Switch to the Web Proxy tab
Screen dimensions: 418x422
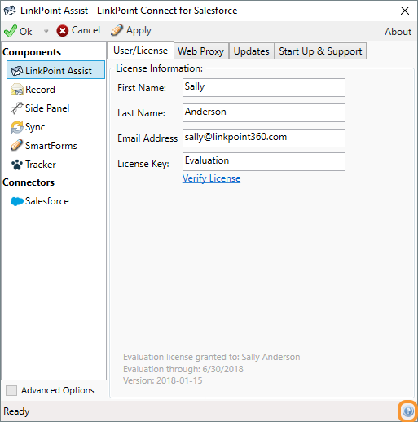pyautogui.click(x=201, y=51)
